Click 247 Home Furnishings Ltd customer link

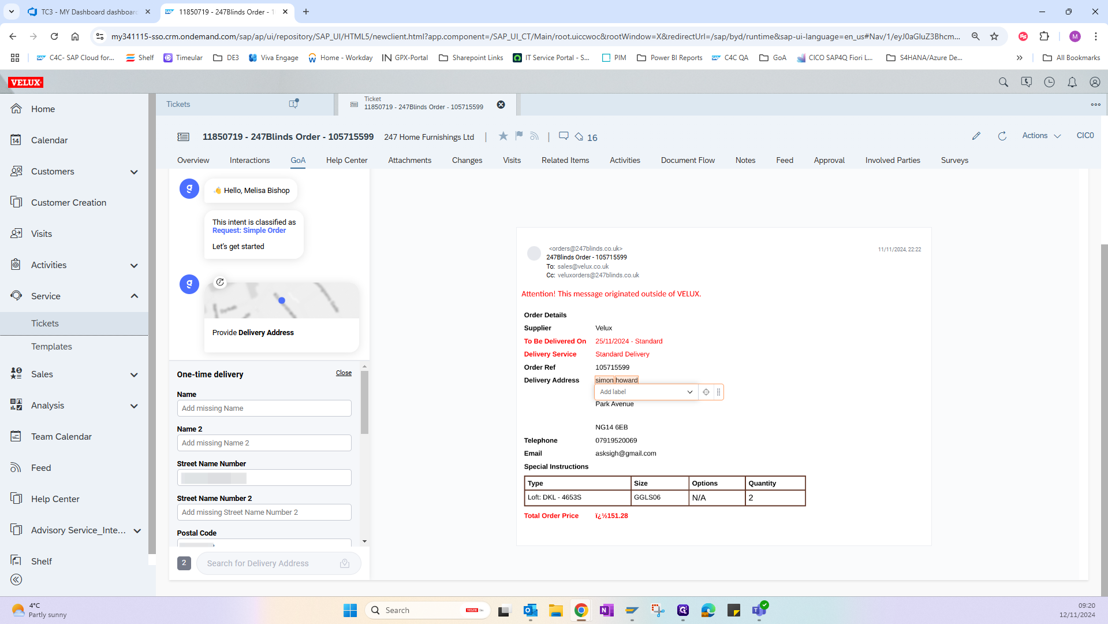click(x=429, y=137)
